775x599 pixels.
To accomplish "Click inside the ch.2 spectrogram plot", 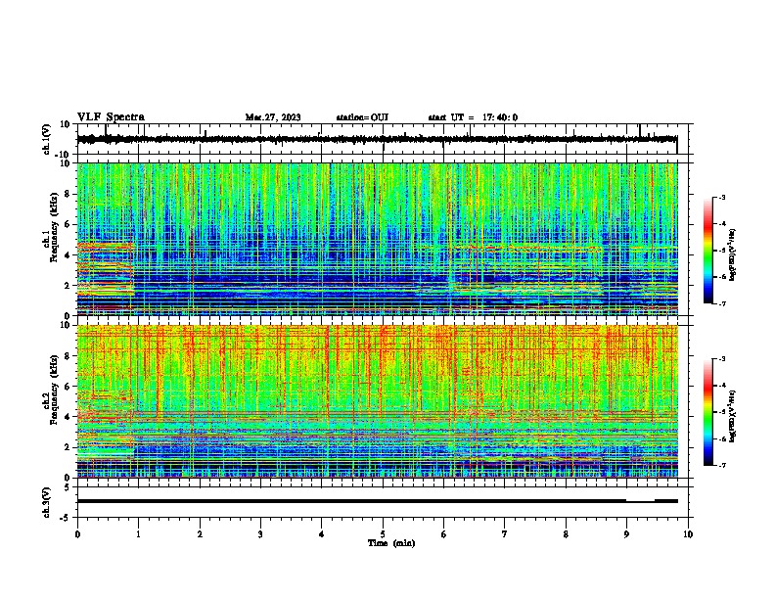I will tap(377, 401).
